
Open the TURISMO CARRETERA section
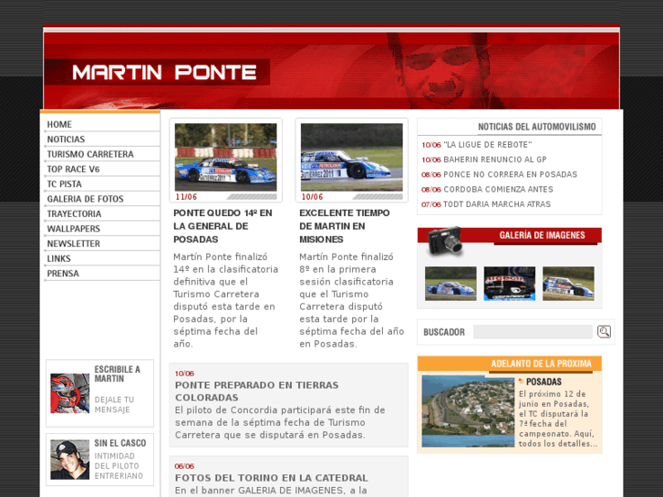pyautogui.click(x=90, y=154)
